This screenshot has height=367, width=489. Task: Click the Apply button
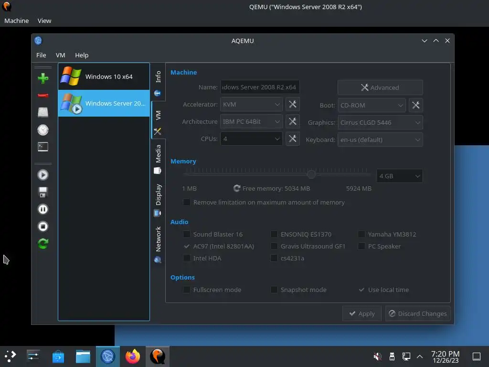[362, 313]
